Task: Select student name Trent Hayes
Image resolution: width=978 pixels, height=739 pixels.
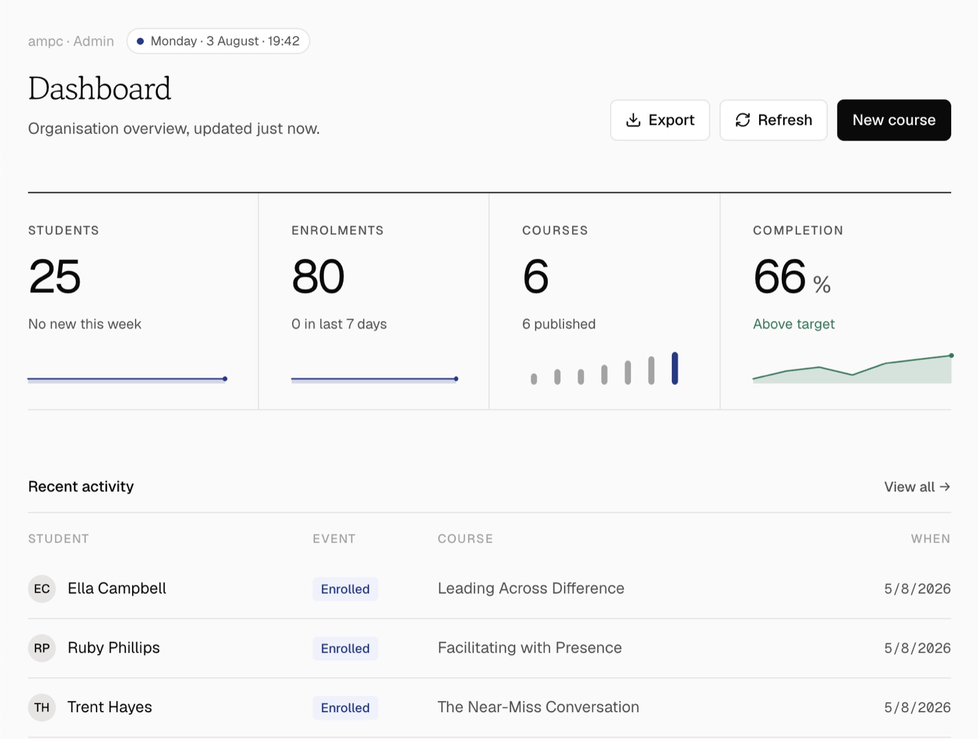Action: point(109,707)
